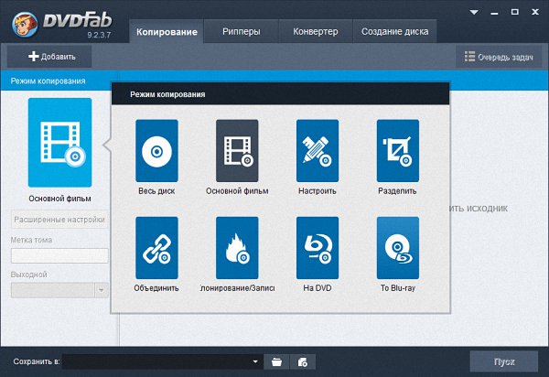Viewport: 549px width, 377px height.
Task: Click the large Основной фильм mode tile in sidebar
Action: click(59, 143)
